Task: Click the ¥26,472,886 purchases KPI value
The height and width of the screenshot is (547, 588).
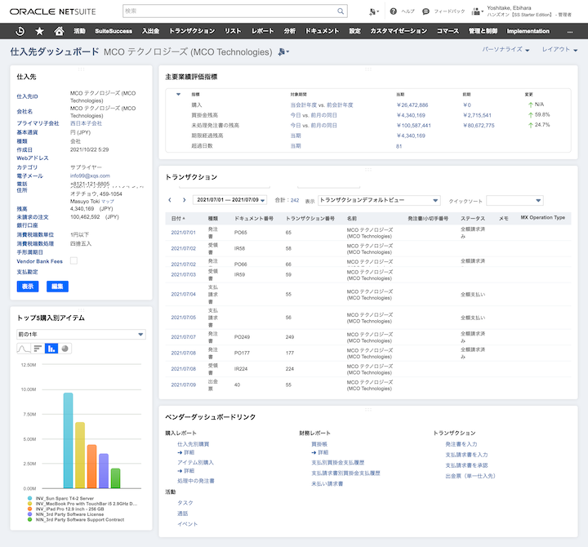Action: coord(412,105)
